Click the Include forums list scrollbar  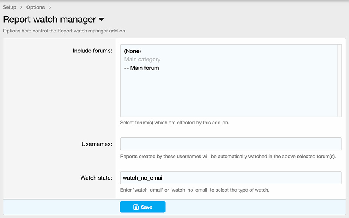coord(339,80)
